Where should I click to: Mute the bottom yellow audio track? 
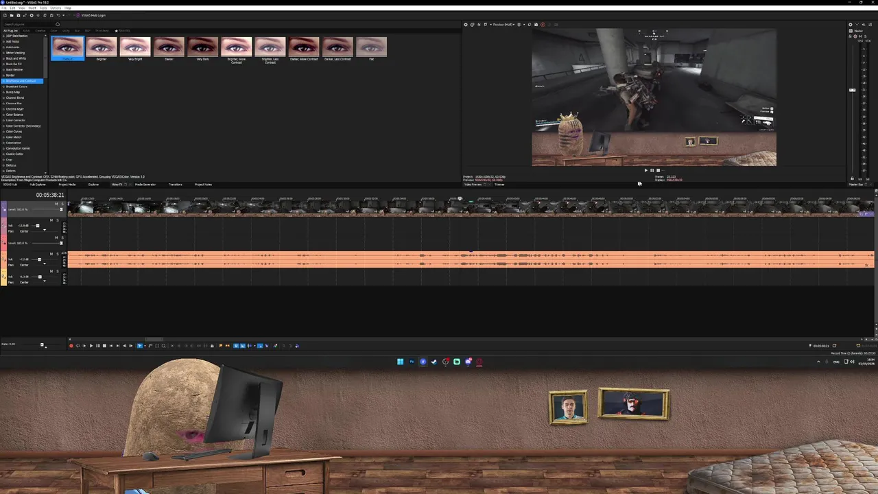pyautogui.click(x=51, y=271)
